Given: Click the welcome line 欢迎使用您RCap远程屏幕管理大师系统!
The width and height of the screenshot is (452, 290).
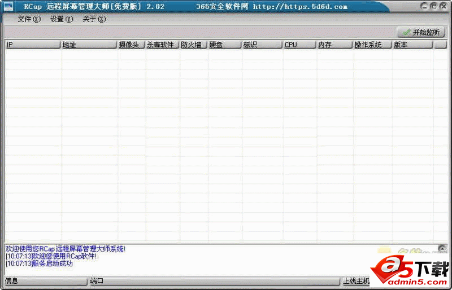Looking at the screenshot, I should (66, 249).
